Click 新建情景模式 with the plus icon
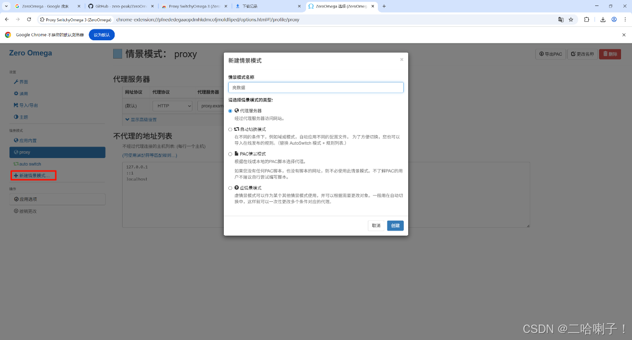 pos(33,175)
